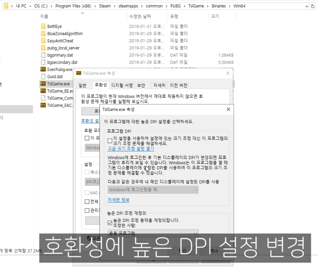Switch to the 자세히 tab

click(x=159, y=85)
